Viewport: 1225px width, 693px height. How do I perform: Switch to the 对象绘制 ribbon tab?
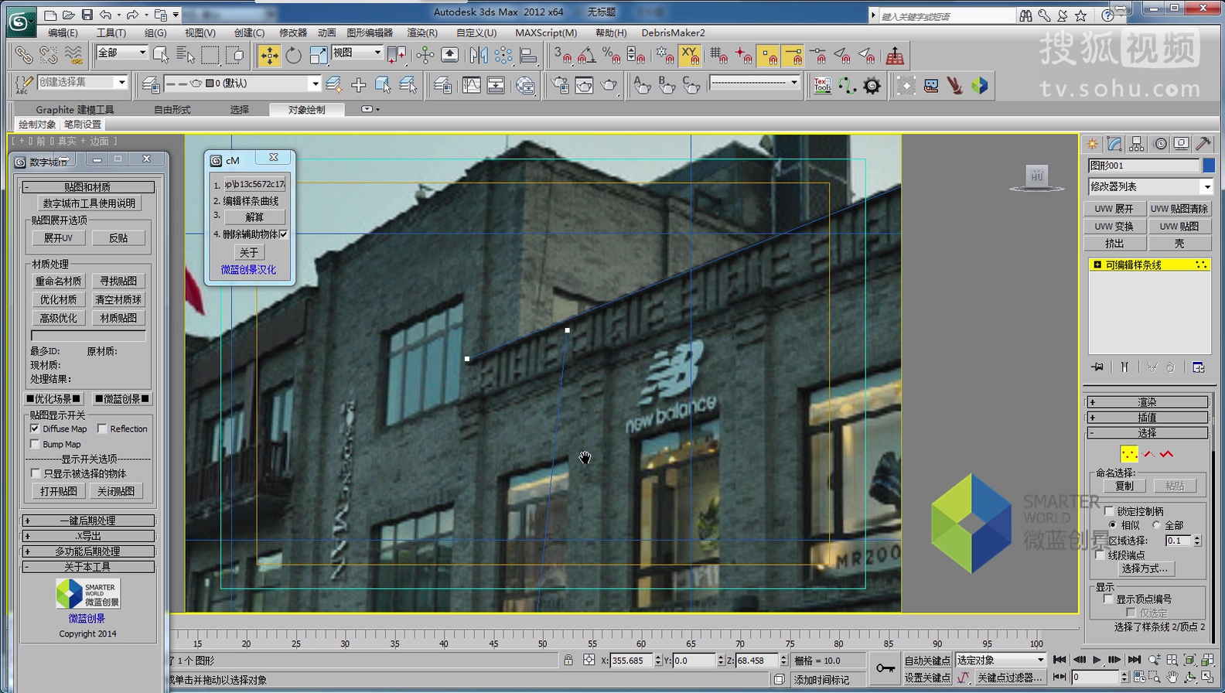pyautogui.click(x=307, y=110)
